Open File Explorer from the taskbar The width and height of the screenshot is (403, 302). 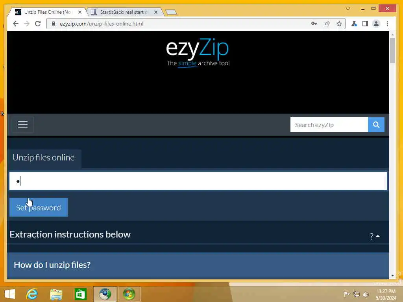click(56, 294)
